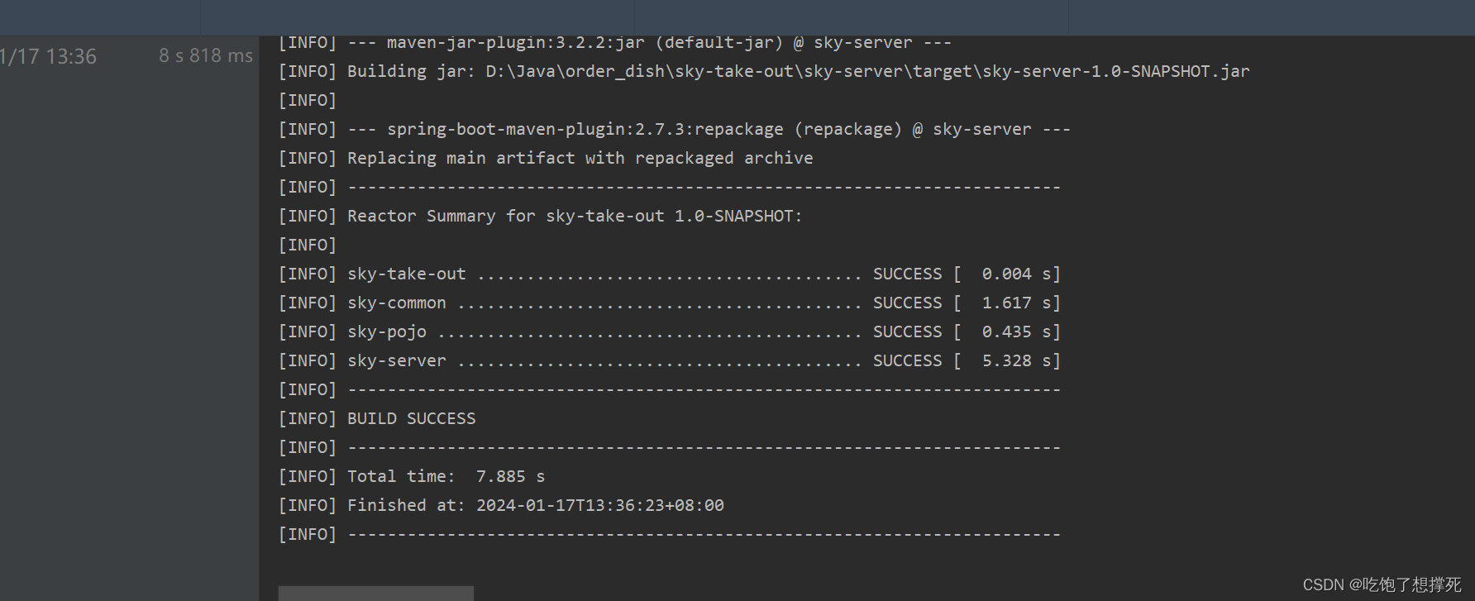
Task: Click the sky-pojo SUCCESS result row
Action: coord(668,332)
